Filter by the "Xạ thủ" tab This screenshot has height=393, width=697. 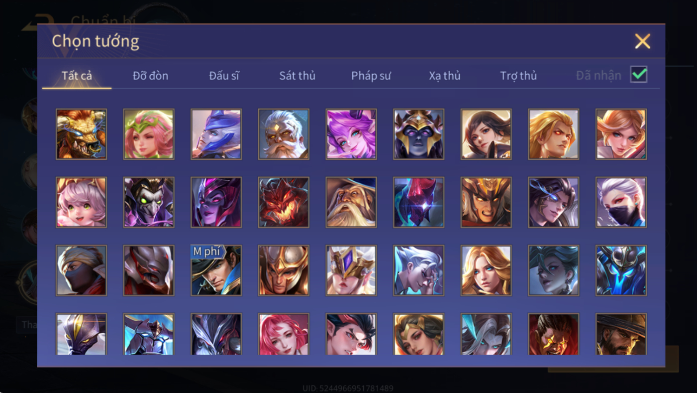point(445,76)
